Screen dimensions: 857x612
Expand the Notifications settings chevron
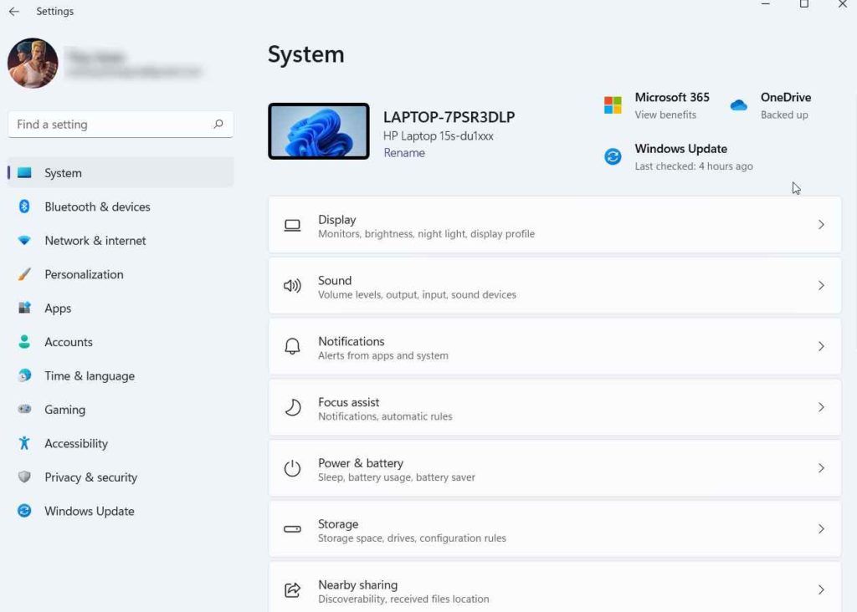(821, 346)
